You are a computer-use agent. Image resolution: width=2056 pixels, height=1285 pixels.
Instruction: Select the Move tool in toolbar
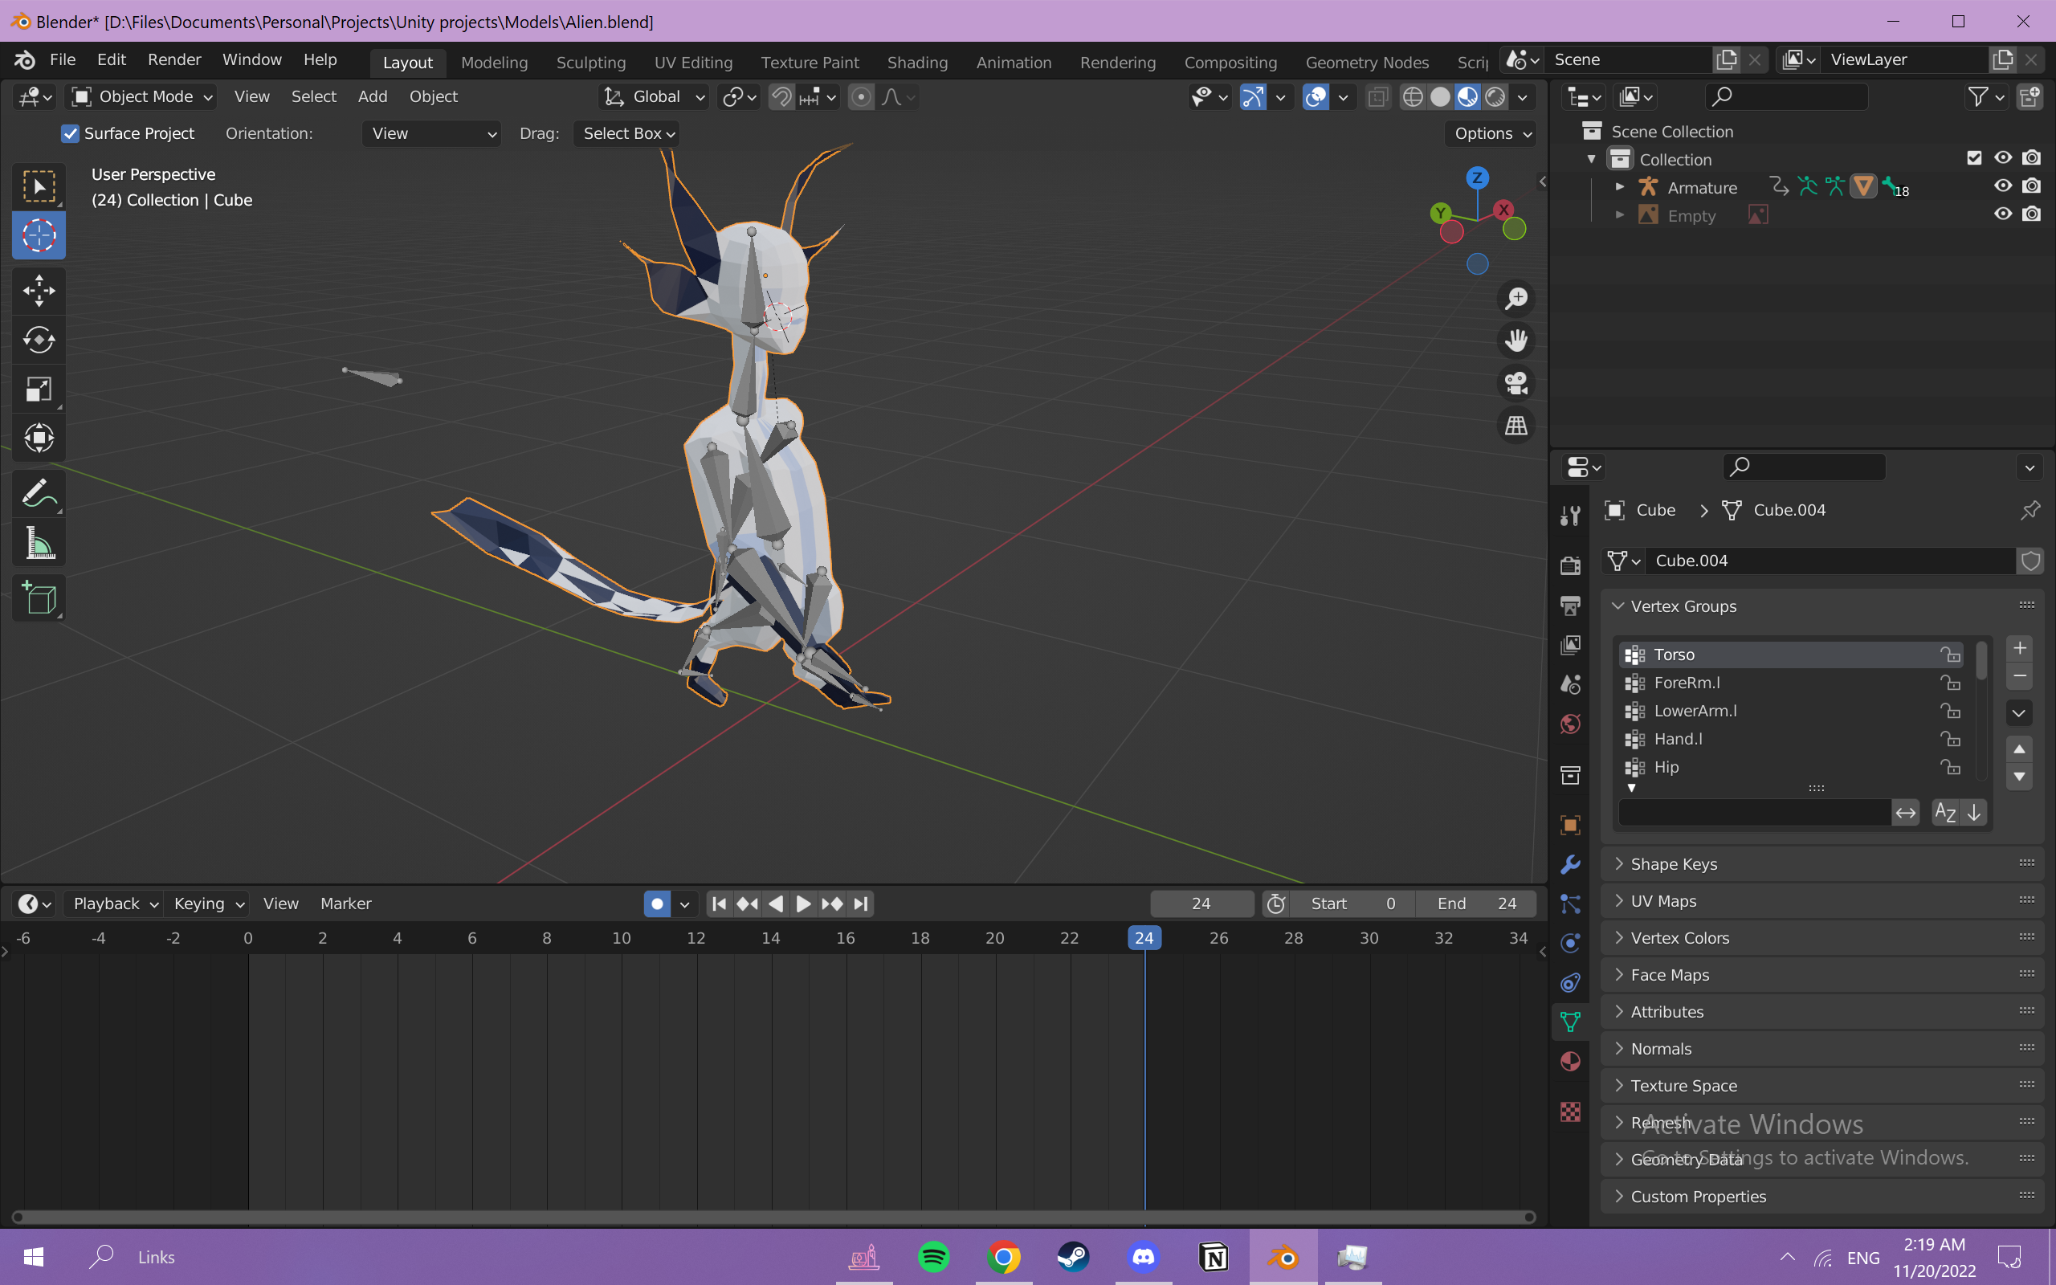[x=39, y=291]
